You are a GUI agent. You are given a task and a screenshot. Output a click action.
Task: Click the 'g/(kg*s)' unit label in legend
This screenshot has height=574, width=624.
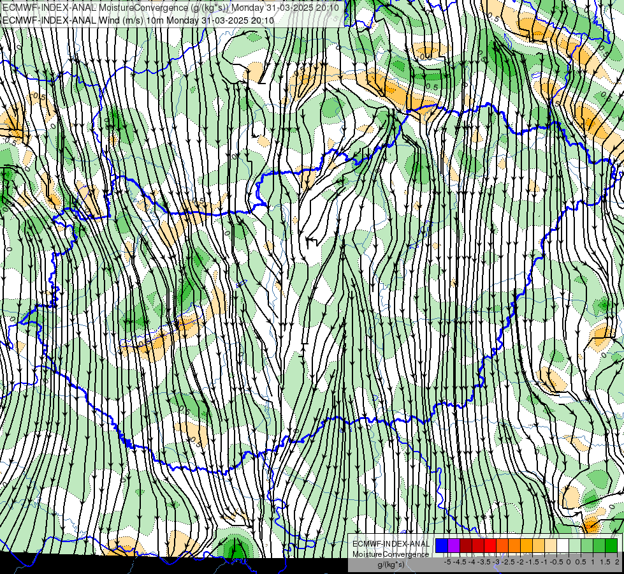click(391, 564)
